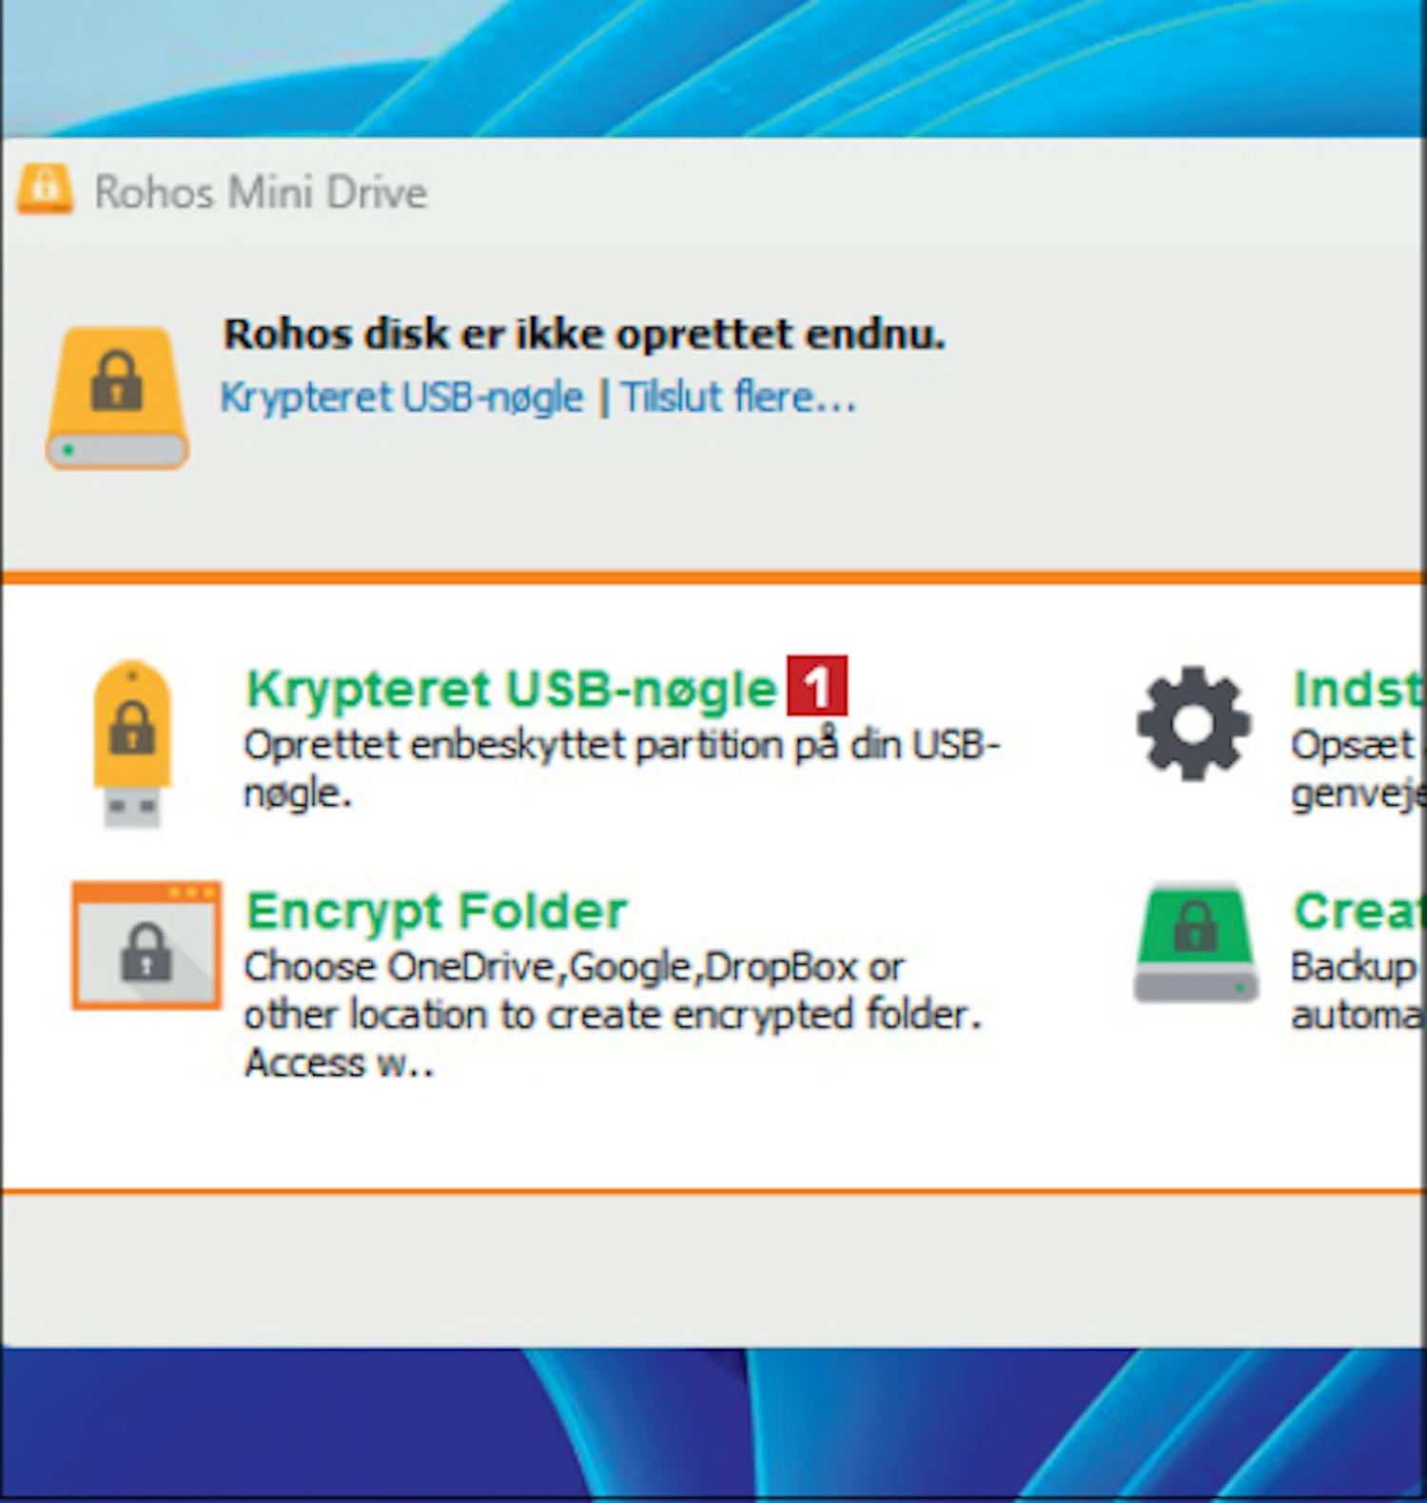Open the blue Krypteret USB-nøgle link
1427x1503 pixels.
pyautogui.click(x=401, y=398)
